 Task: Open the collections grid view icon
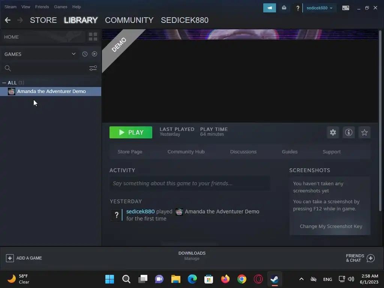(x=93, y=37)
